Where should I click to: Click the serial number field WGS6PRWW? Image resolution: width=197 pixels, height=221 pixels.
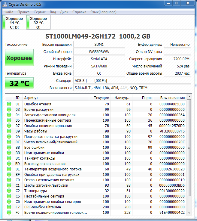99,52
